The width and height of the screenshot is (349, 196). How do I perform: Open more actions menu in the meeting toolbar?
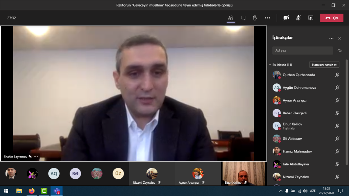coord(267,18)
